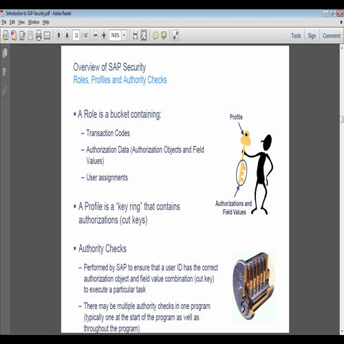
Task: Open the View menu
Action: pos(21,22)
